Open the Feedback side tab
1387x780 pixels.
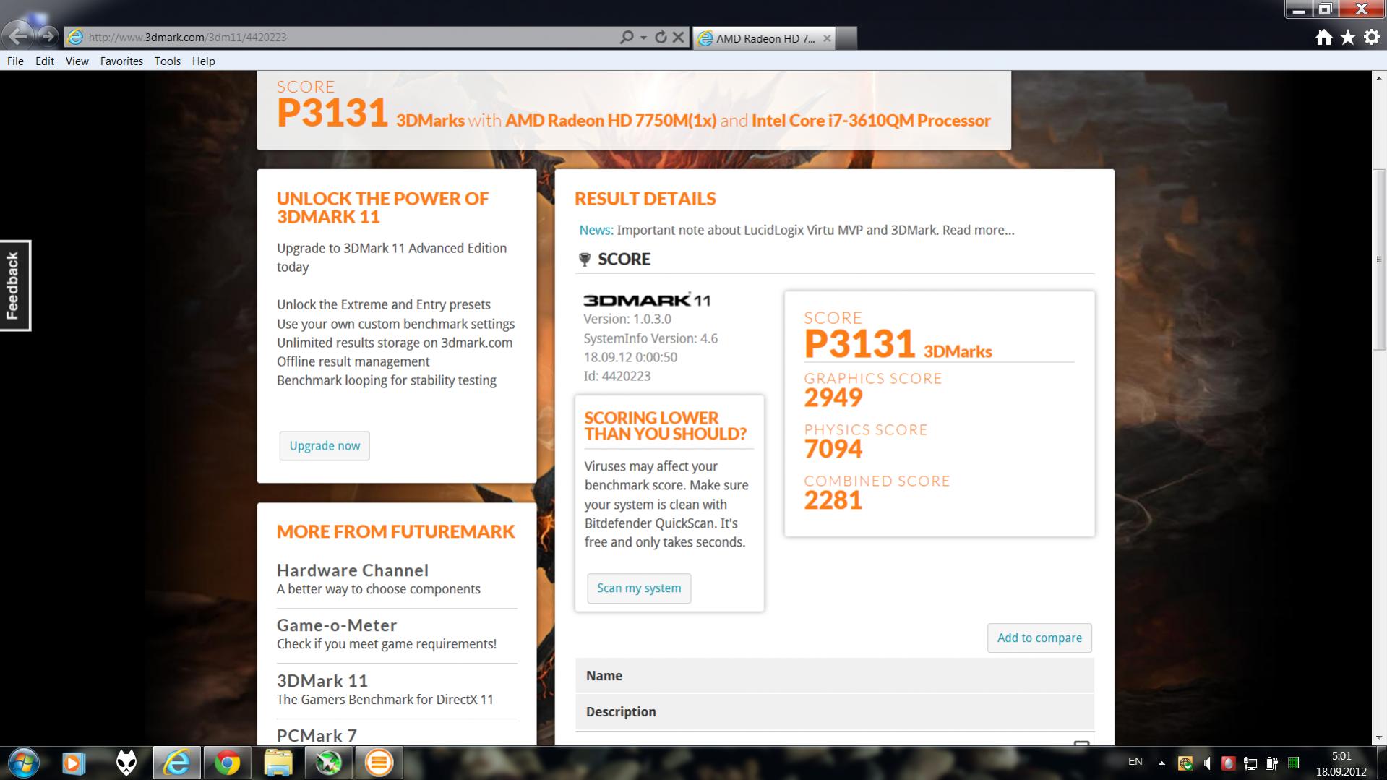(x=14, y=286)
